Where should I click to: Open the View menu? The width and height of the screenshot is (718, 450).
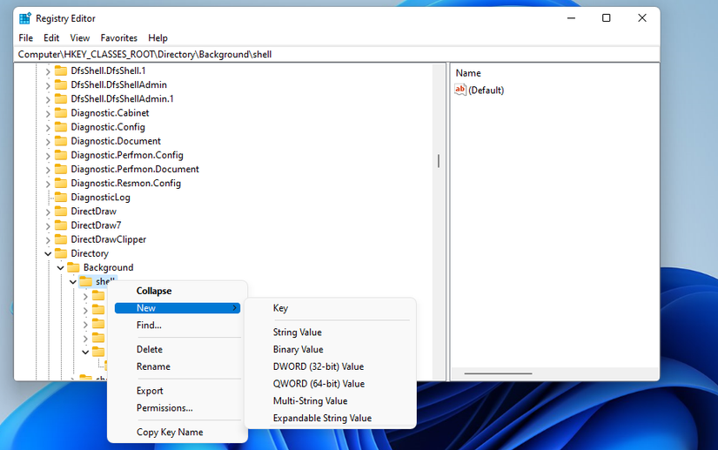point(80,38)
